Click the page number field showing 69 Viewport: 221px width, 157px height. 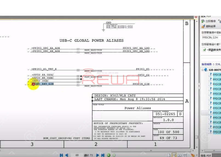click(77, 155)
